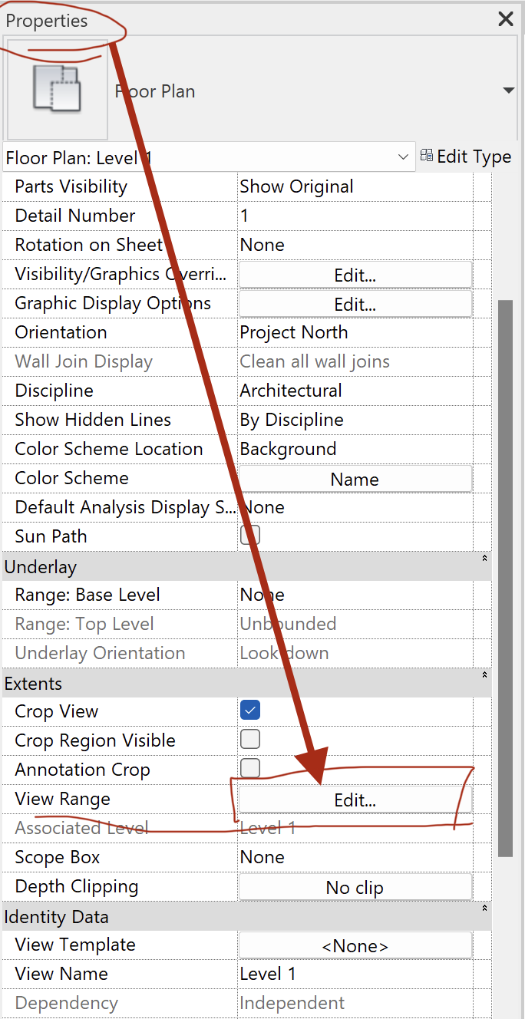Edit Visibility/Graphics Overrides
The width and height of the screenshot is (525, 1019).
pos(355,275)
